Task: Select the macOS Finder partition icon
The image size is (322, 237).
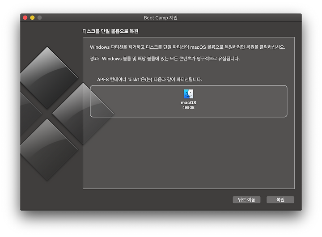Action: [188, 94]
